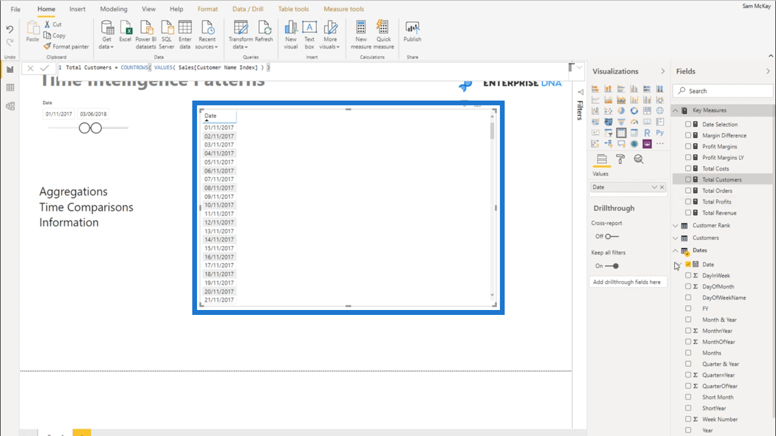Switch to Data view in left sidebar
This screenshot has width=776, height=436.
tap(10, 88)
